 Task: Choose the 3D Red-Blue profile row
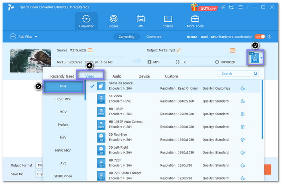pyautogui.click(x=173, y=137)
